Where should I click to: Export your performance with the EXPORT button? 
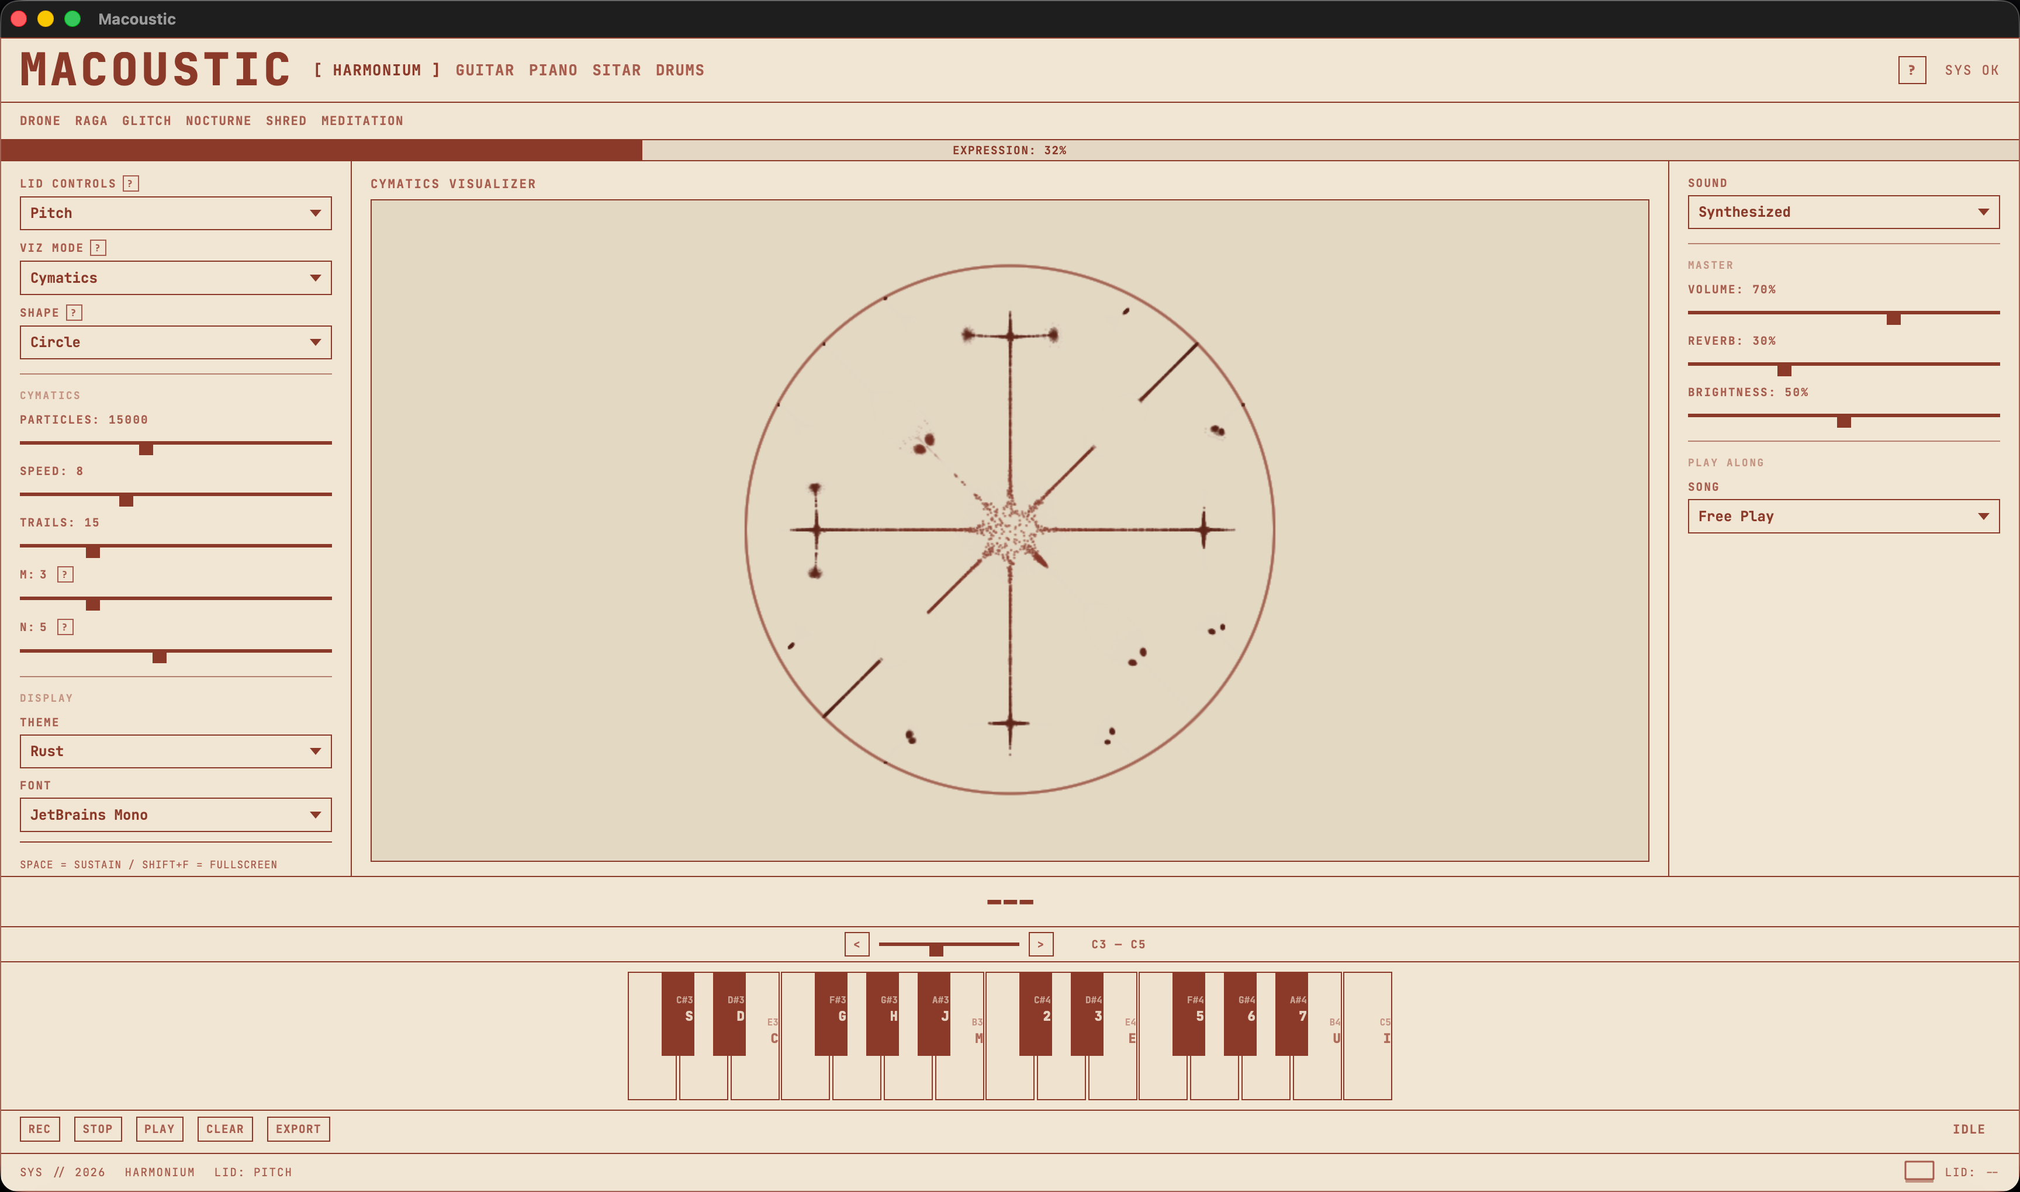coord(298,1128)
